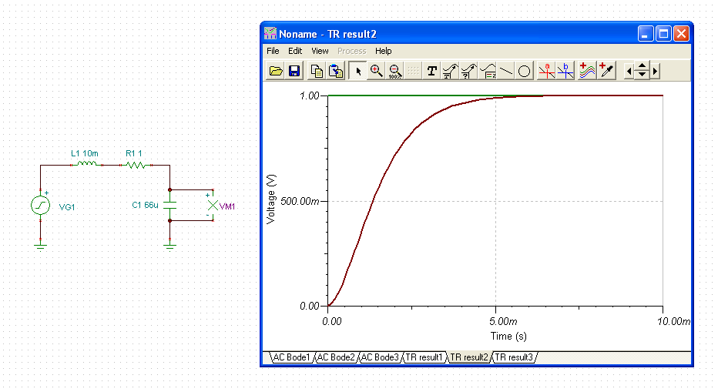Click the Voltage (V) axis label
The width and height of the screenshot is (718, 392).
tap(271, 199)
